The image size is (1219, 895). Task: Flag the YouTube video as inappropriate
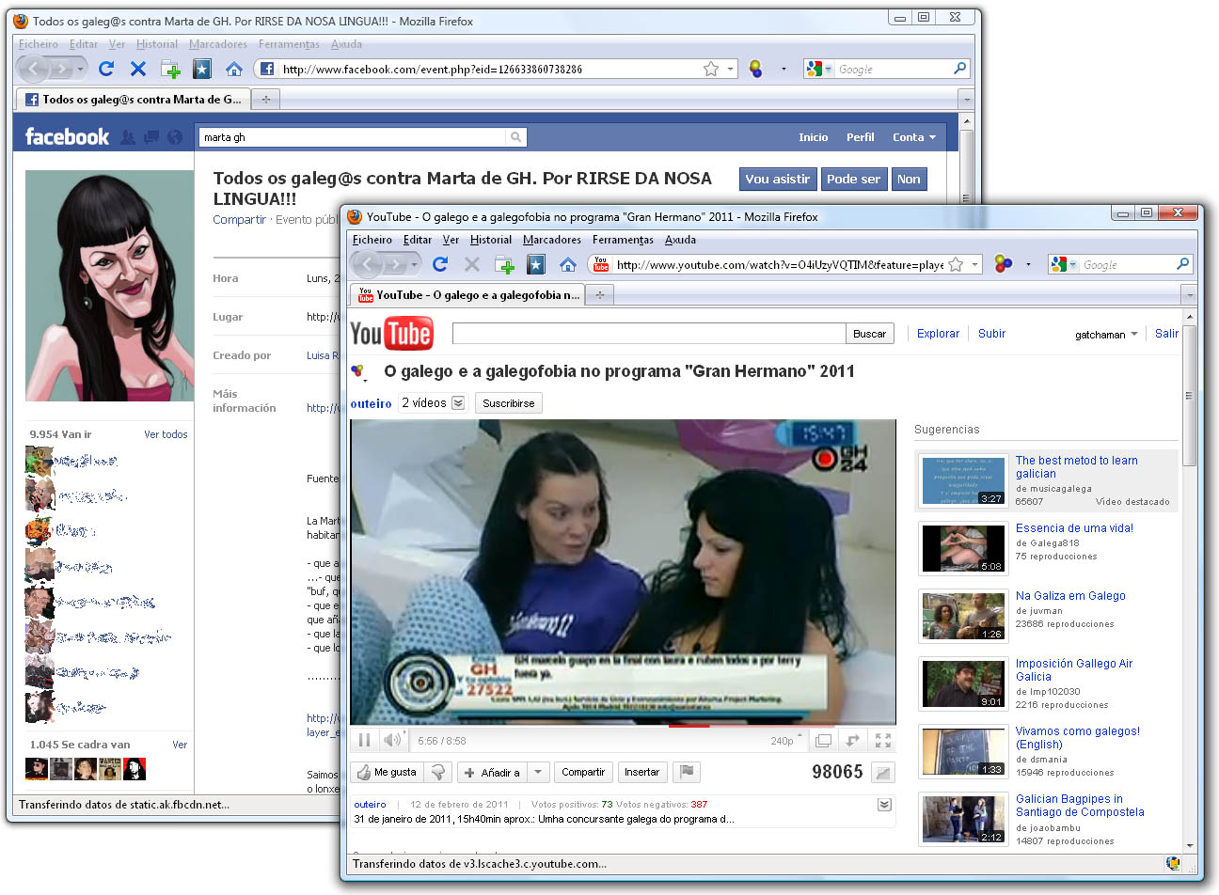[x=688, y=772]
